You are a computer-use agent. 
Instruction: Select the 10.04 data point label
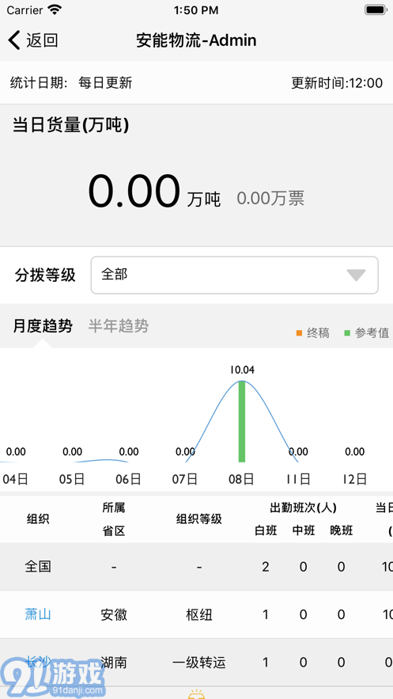click(x=242, y=370)
